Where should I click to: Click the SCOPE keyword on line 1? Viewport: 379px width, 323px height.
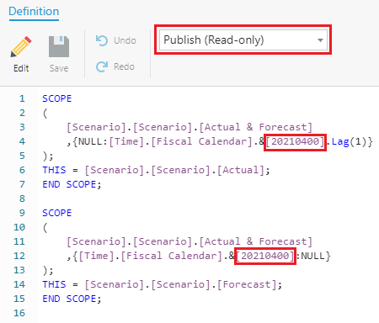(57, 98)
